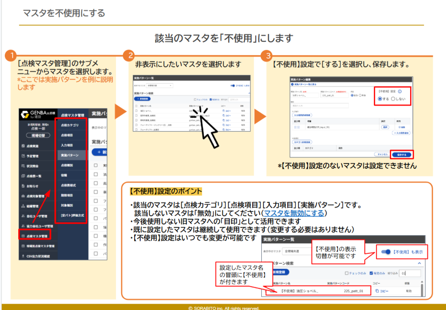Select the する radio button

pos(380,99)
